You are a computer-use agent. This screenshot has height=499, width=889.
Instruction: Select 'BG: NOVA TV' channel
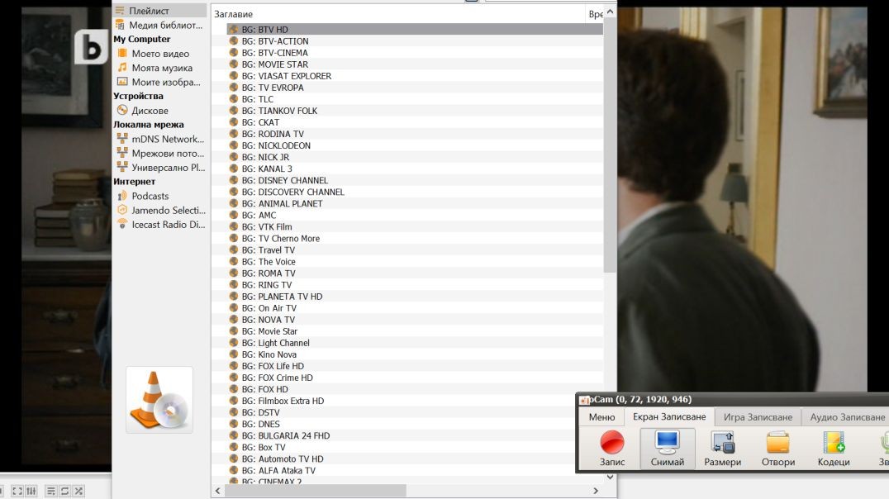415,319
